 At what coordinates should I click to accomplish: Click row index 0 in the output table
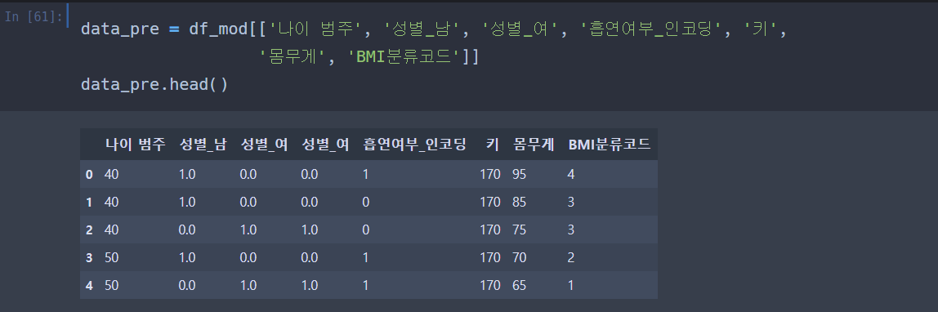pyautogui.click(x=89, y=174)
